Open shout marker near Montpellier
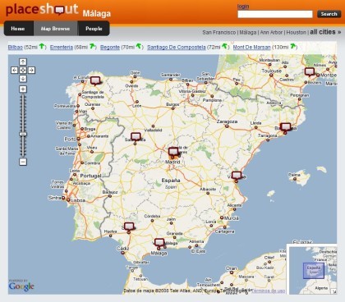This screenshot has width=345, height=302. (x=310, y=72)
